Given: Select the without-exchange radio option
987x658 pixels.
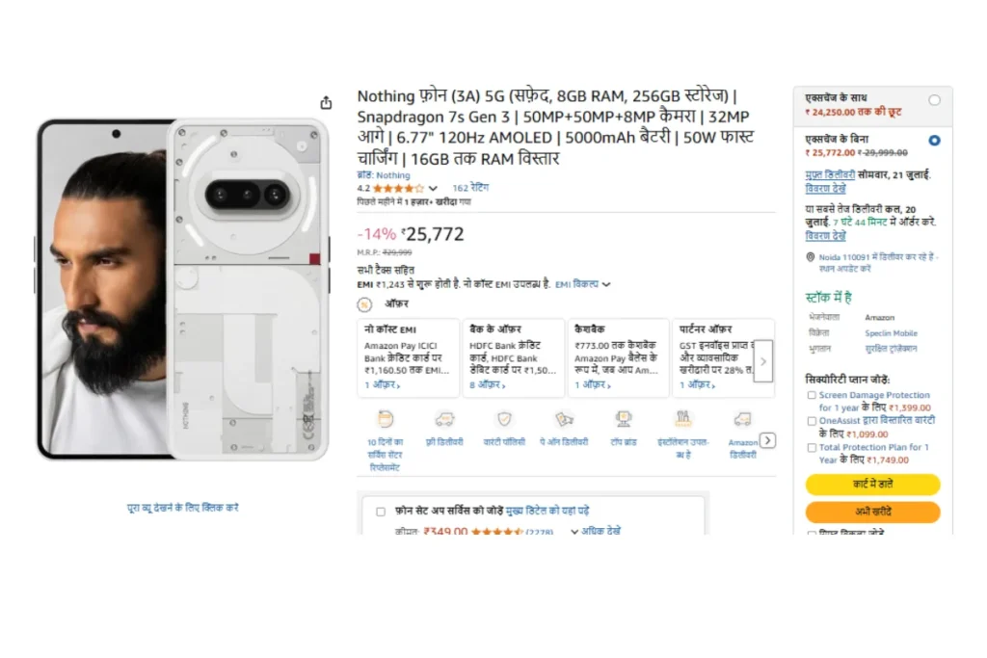Looking at the screenshot, I should (934, 141).
